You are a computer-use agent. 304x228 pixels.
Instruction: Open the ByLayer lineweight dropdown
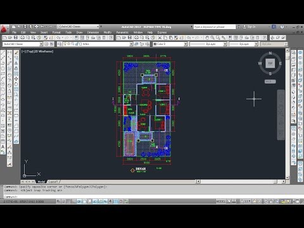(256, 44)
